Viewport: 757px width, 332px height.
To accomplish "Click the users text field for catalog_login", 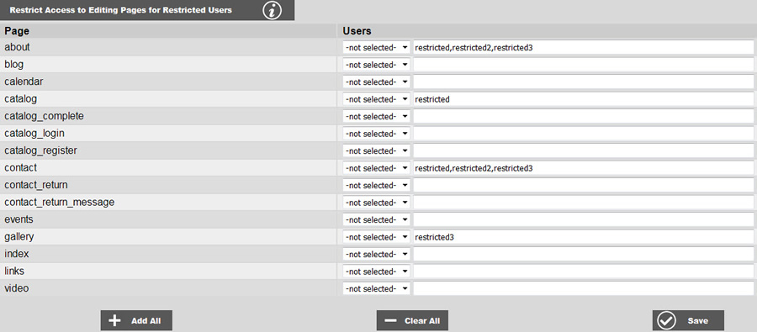I will pyautogui.click(x=583, y=134).
